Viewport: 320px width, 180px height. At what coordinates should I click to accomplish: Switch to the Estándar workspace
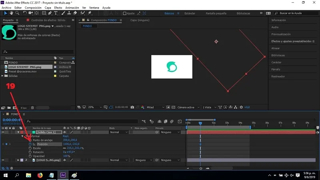[190, 13]
